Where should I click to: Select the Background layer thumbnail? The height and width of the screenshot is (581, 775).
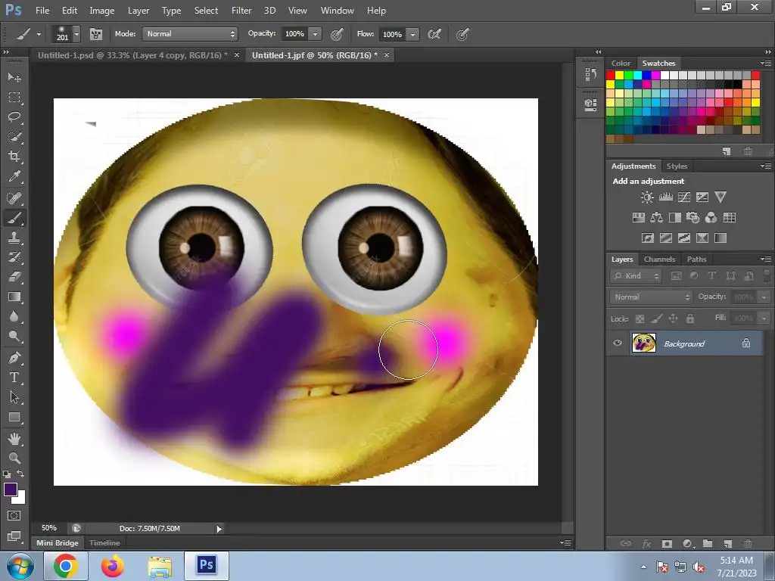(643, 343)
